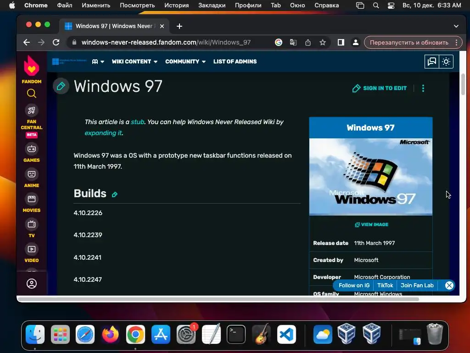The image size is (470, 353).
Task: Open Fandom sidebar search icon
Action: click(x=32, y=93)
